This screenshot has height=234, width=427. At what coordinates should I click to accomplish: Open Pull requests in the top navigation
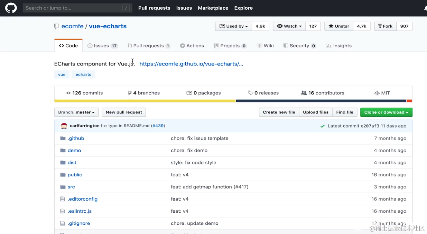coord(154,8)
